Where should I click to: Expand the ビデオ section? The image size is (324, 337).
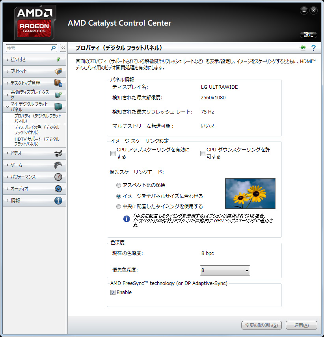pyautogui.click(x=34, y=153)
